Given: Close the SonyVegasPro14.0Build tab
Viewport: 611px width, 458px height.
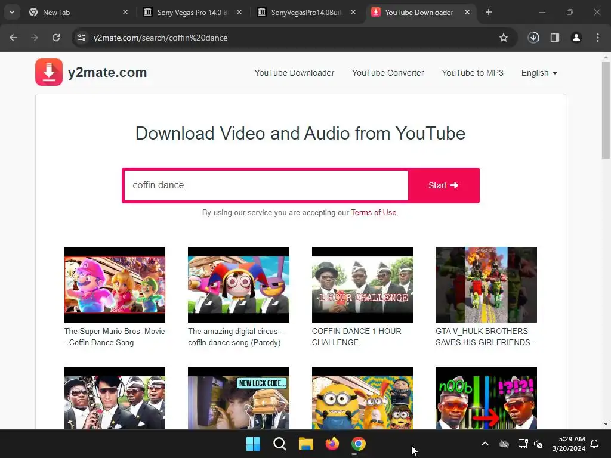Looking at the screenshot, I should tap(353, 12).
